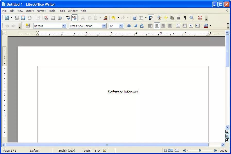Apply Justified alignment

pyautogui.click(x=170, y=26)
